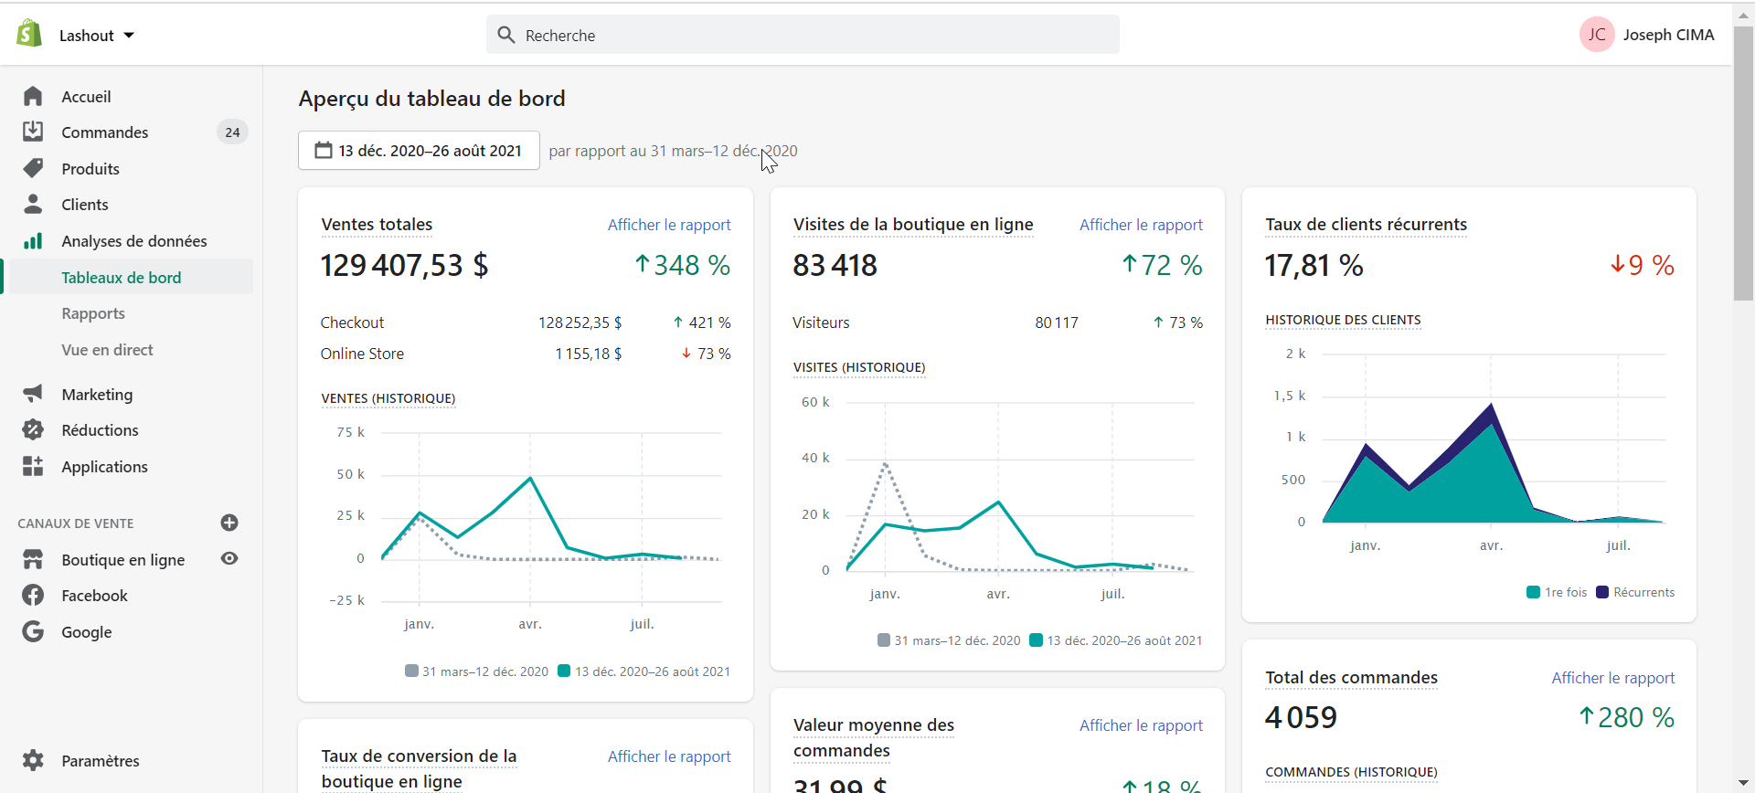Open Applications grid icon
The image size is (1755, 793).
pos(33,466)
